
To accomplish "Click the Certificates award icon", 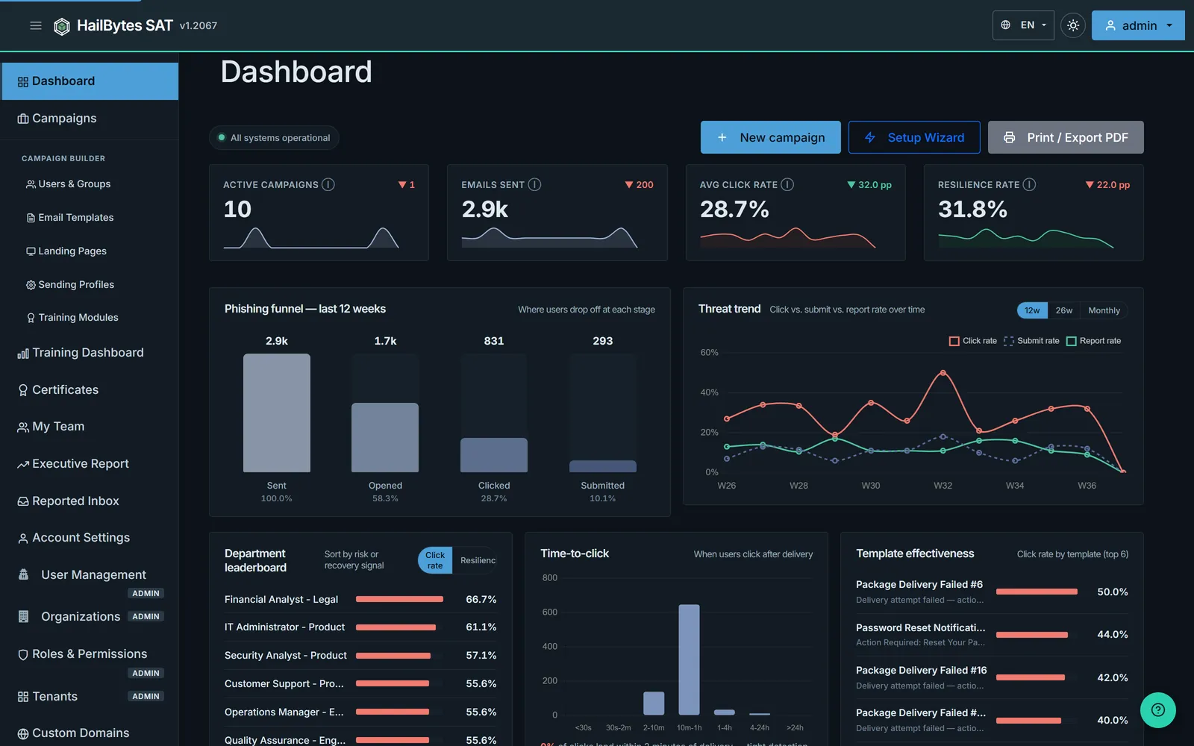I will 23,390.
